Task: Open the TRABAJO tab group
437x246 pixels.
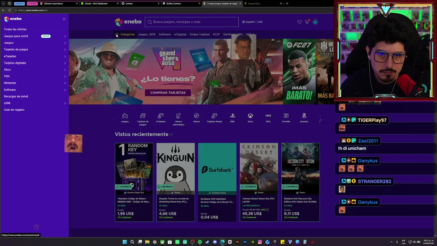Action: (19, 3)
